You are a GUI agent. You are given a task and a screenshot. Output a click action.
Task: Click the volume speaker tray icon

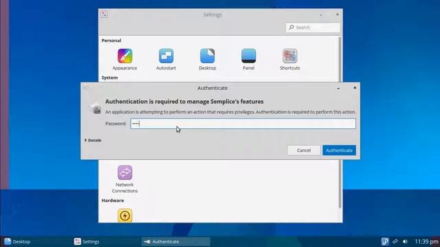405,242
